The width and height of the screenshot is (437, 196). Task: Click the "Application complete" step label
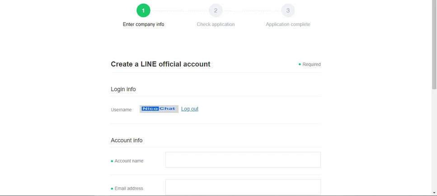(288, 24)
